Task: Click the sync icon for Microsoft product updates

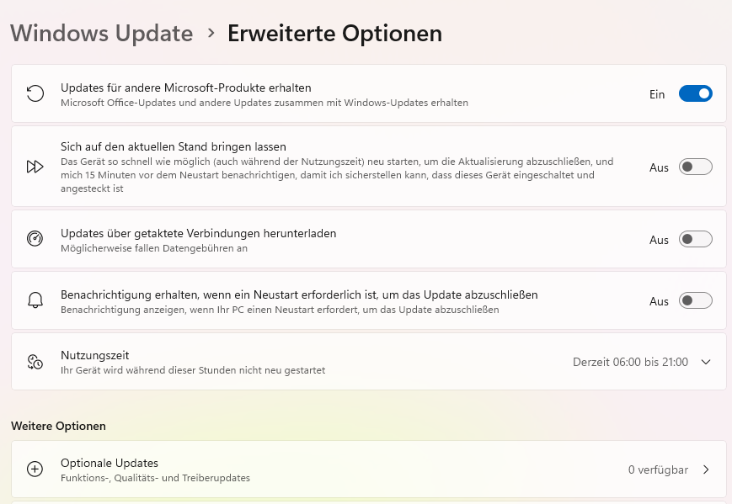Action: click(35, 93)
